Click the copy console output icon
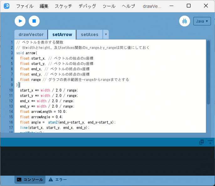Screen dimensions: 215x186 [x=202, y=142]
